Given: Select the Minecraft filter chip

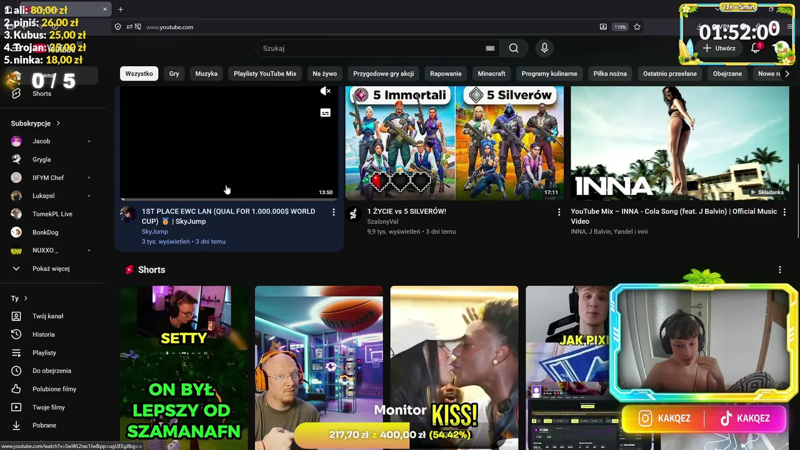Looking at the screenshot, I should pos(492,74).
